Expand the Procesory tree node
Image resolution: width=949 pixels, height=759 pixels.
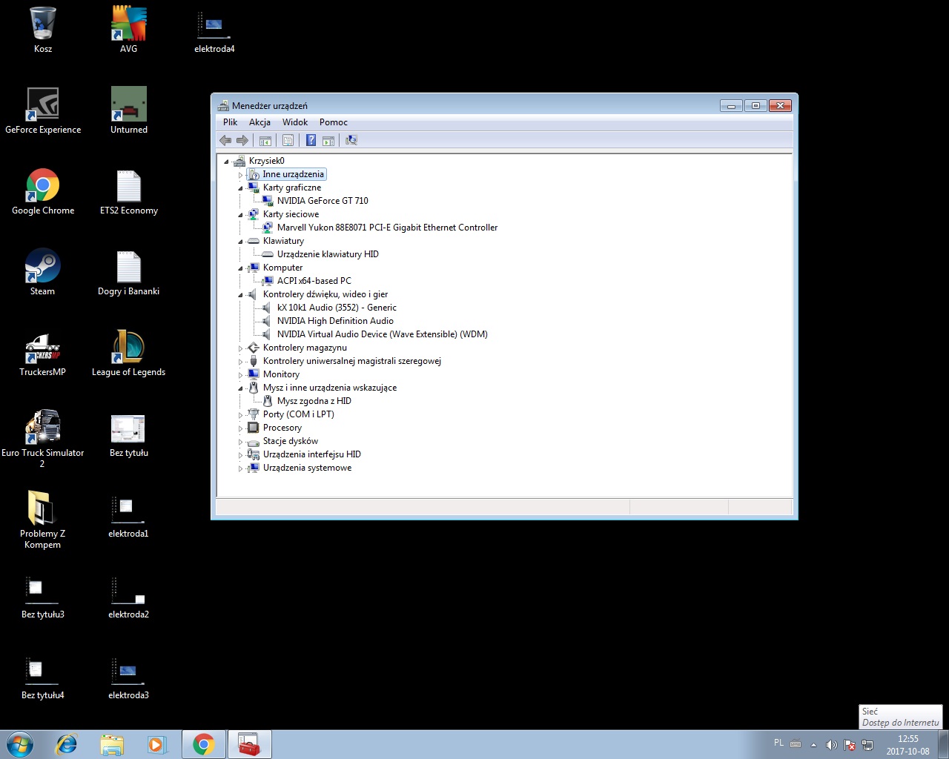point(240,428)
